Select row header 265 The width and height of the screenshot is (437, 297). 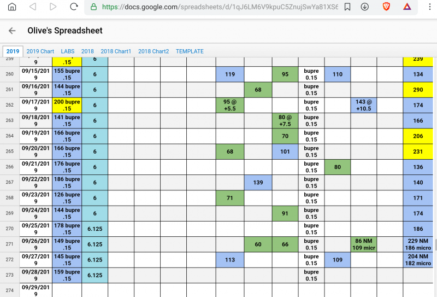click(9, 152)
